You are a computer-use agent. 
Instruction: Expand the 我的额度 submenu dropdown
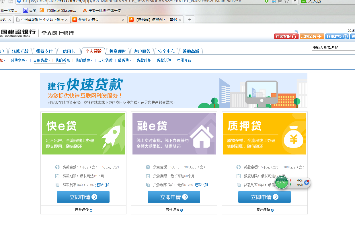pyautogui.click(x=84, y=60)
